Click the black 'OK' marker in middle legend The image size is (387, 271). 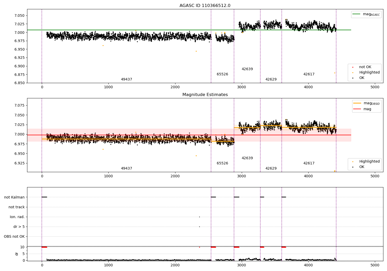tap(353, 167)
